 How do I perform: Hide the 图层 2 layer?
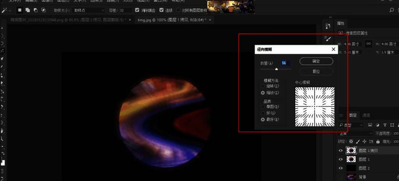tap(341, 168)
